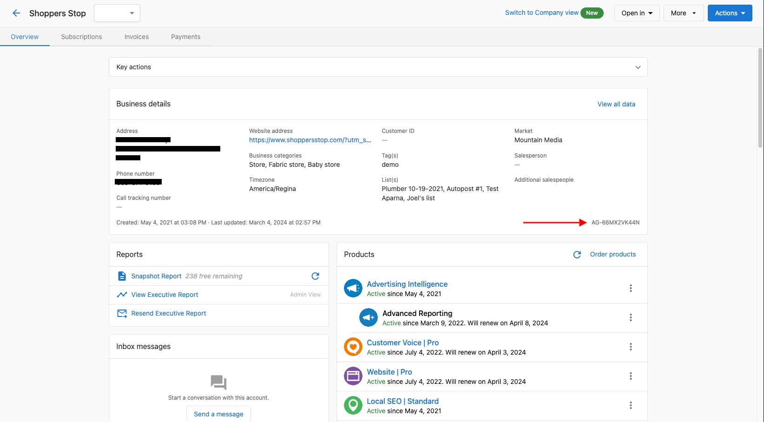
Task: Open the Snapshot Report link
Action: click(156, 276)
